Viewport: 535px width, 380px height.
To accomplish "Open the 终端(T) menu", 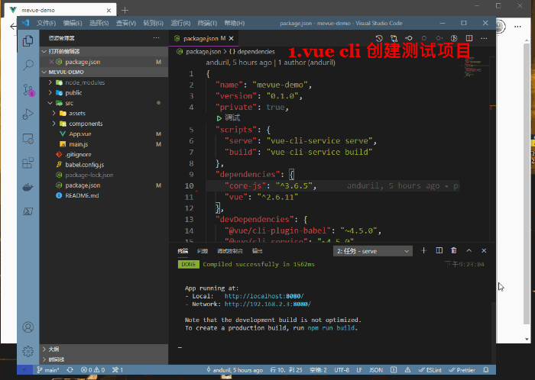I will [207, 23].
